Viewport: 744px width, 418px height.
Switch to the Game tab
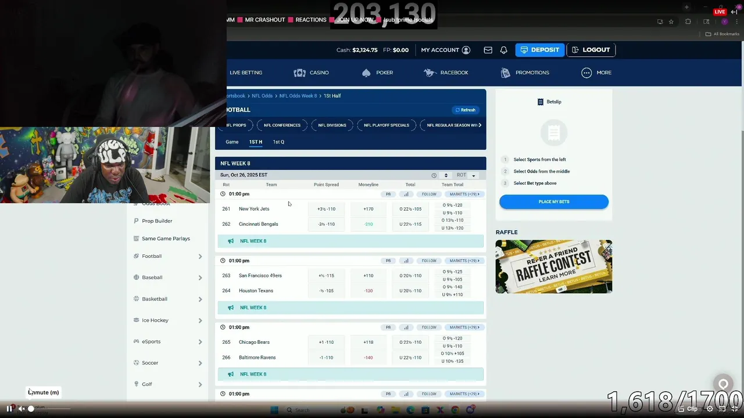click(x=232, y=142)
